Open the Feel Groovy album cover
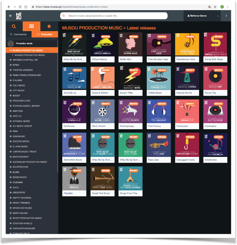237x245 pixels. tap(159, 111)
